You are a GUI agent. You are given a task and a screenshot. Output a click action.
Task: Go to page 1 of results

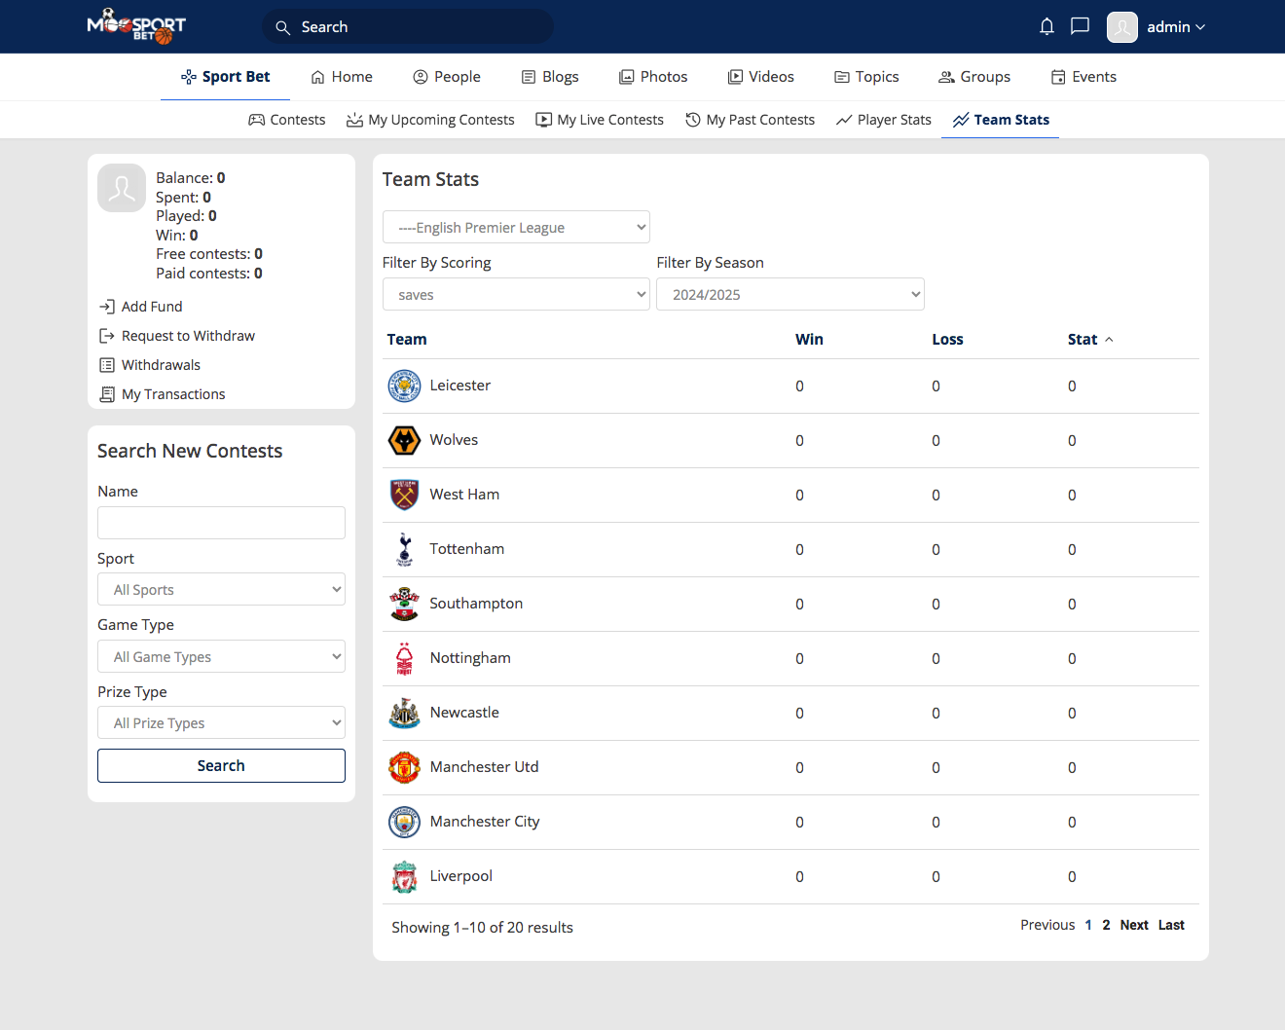click(1088, 925)
